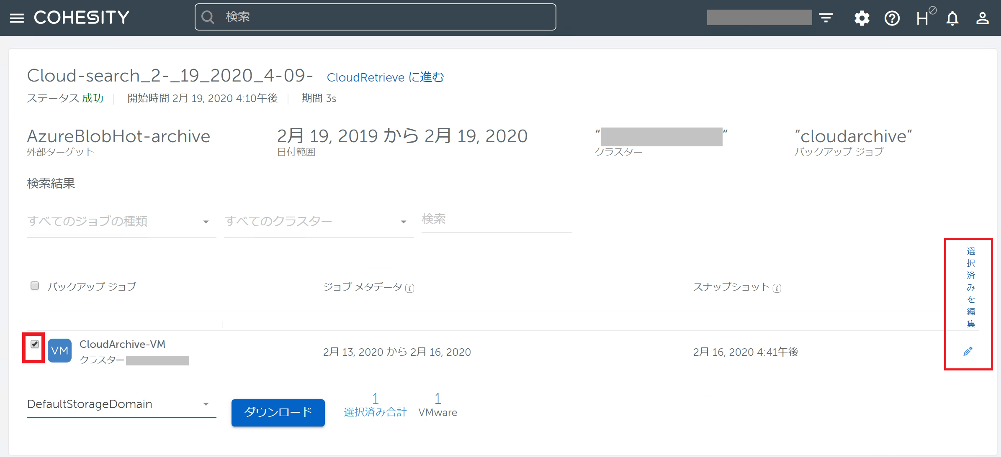The height and width of the screenshot is (457, 1001).
Task: Click the バックアップ ジョブ column header
Action: [x=92, y=286]
